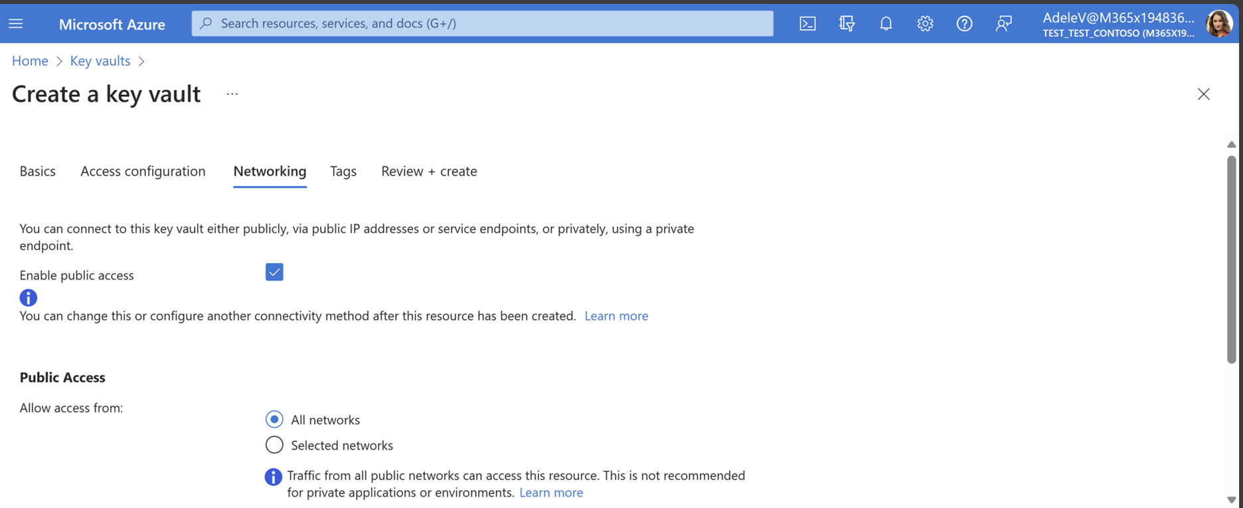Open Learn more link about connectivity method

tap(616, 316)
